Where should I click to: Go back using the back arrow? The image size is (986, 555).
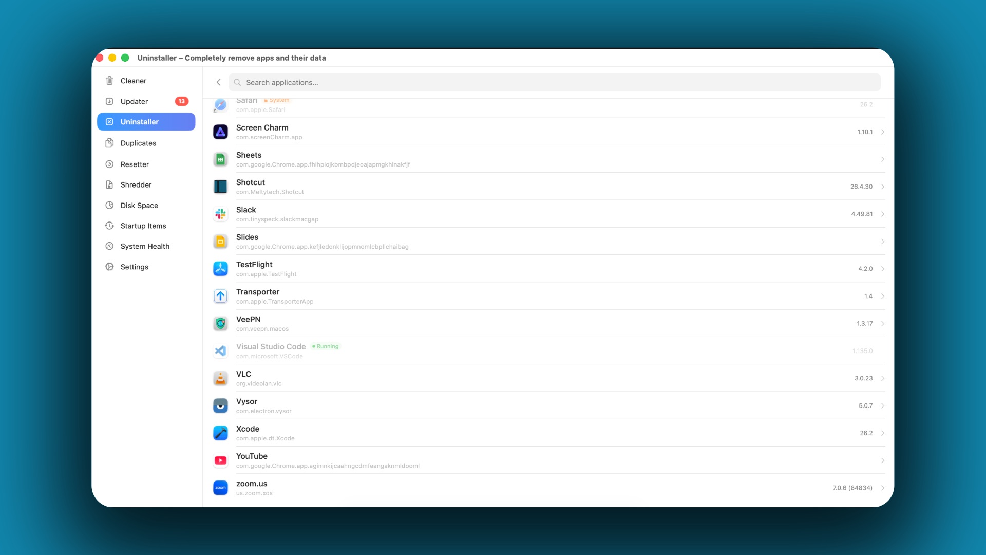(218, 82)
